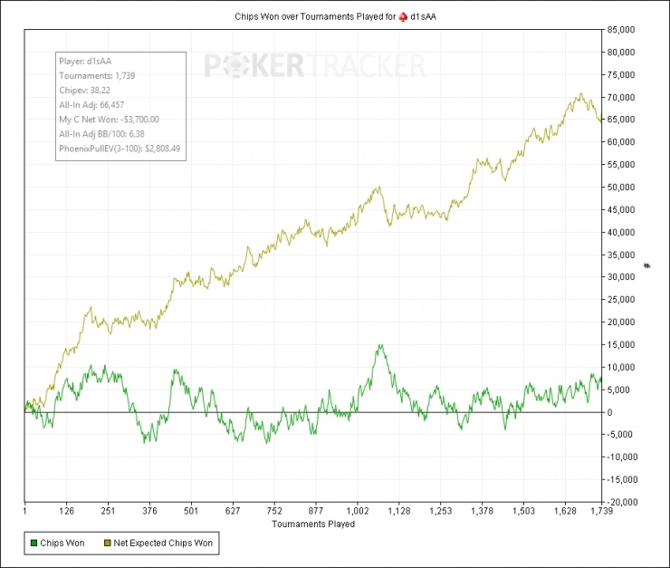Select the Net Expected Chips Won legend label

163,544
